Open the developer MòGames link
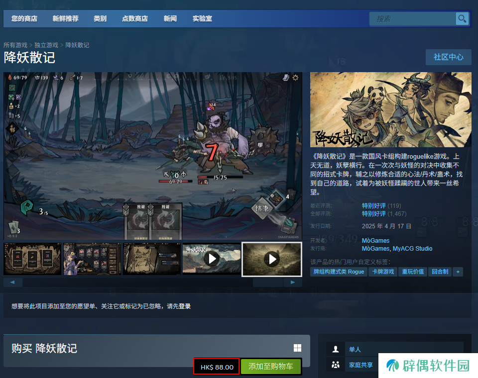The height and width of the screenshot is (378, 478). (x=375, y=240)
